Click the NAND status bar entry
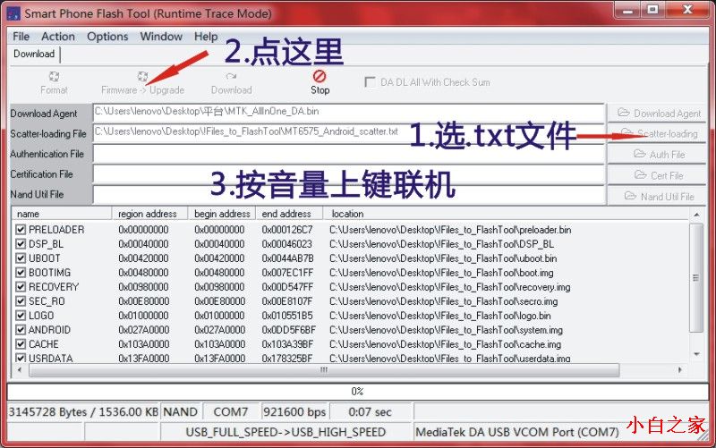Screen dimensions: 716x448 click(x=181, y=412)
